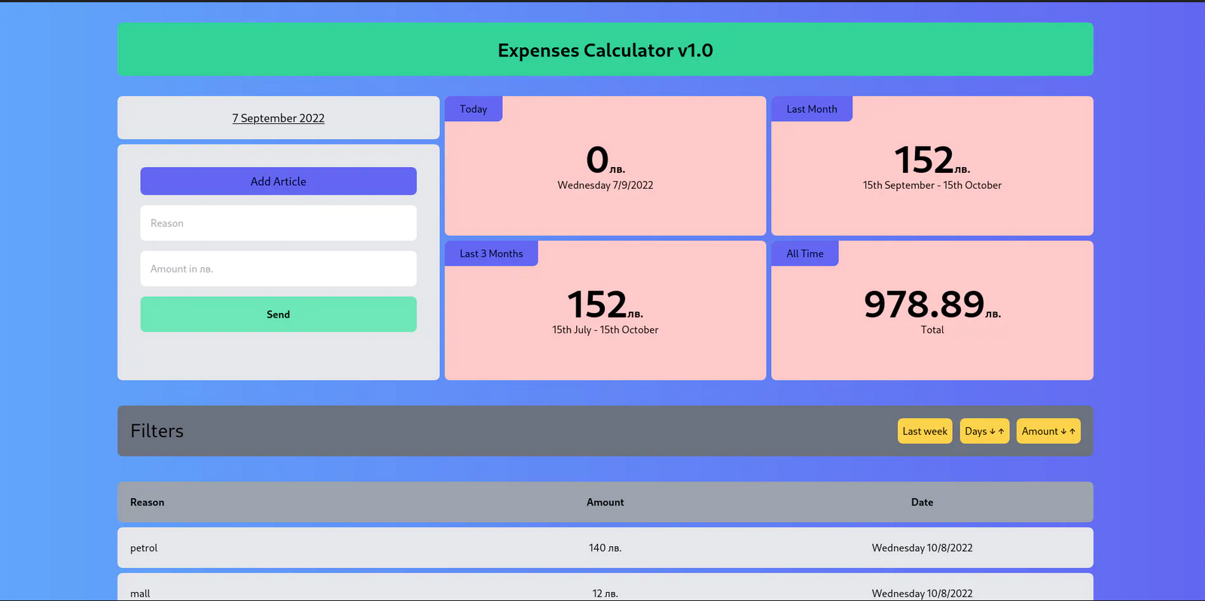Focus the Reason input field
Screen dimensions: 1205x601
tap(278, 223)
